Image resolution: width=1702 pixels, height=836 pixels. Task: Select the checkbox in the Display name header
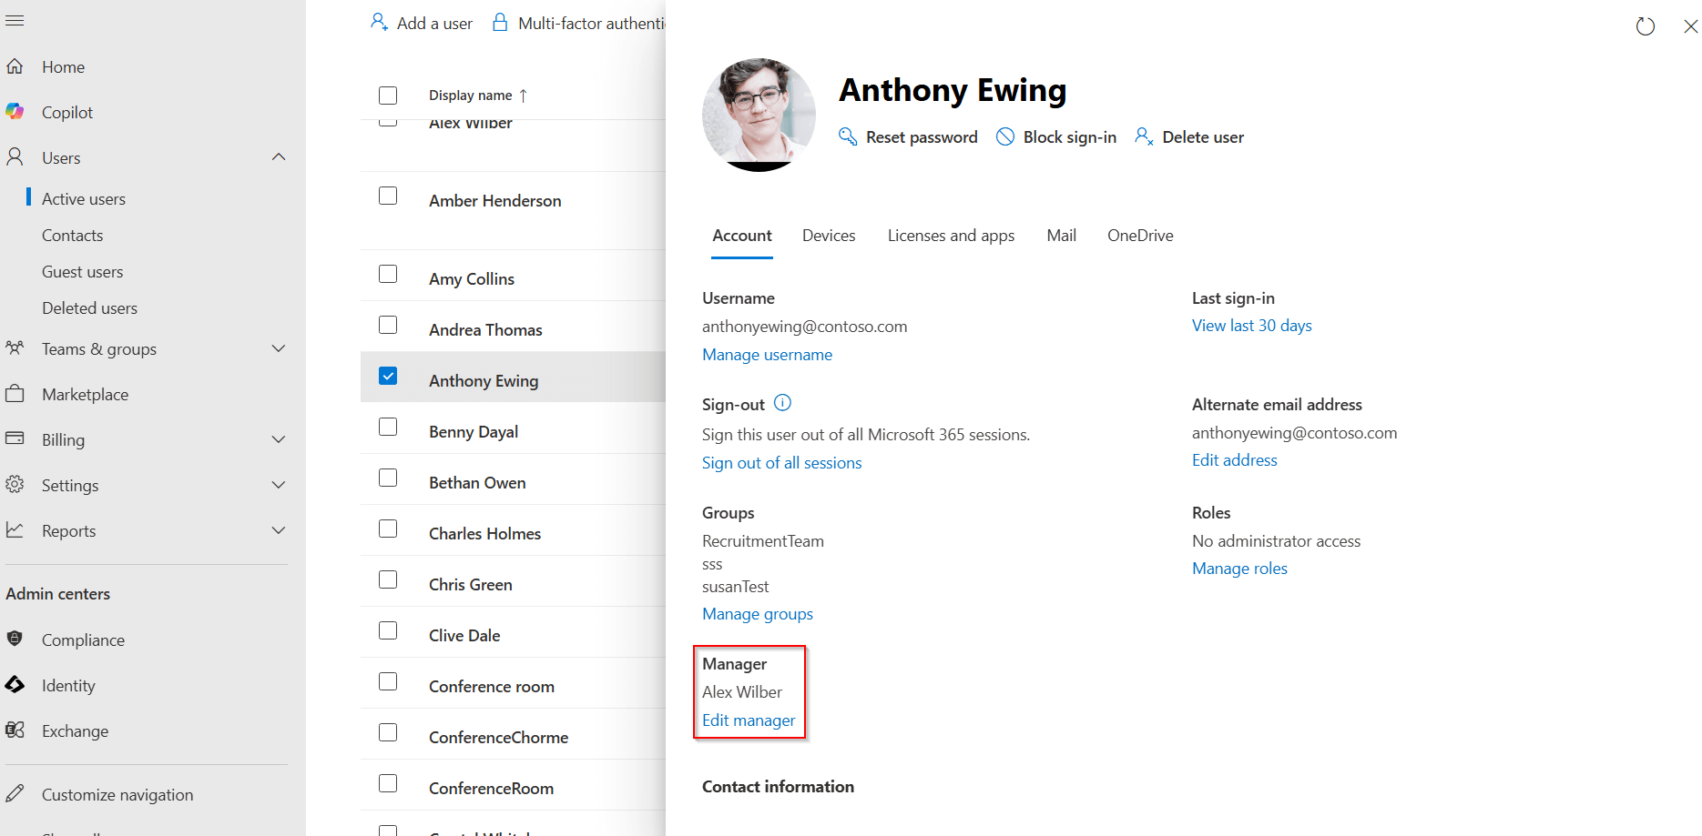click(388, 95)
